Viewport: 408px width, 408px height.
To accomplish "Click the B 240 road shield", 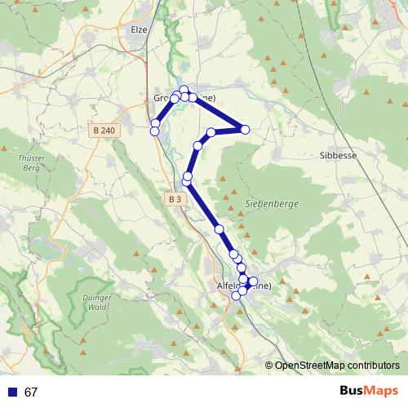I will point(104,131).
